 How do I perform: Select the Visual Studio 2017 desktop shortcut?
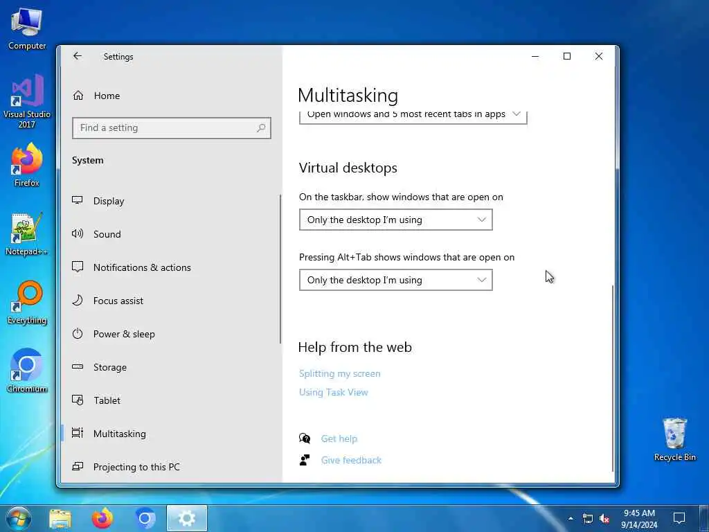pos(27,101)
